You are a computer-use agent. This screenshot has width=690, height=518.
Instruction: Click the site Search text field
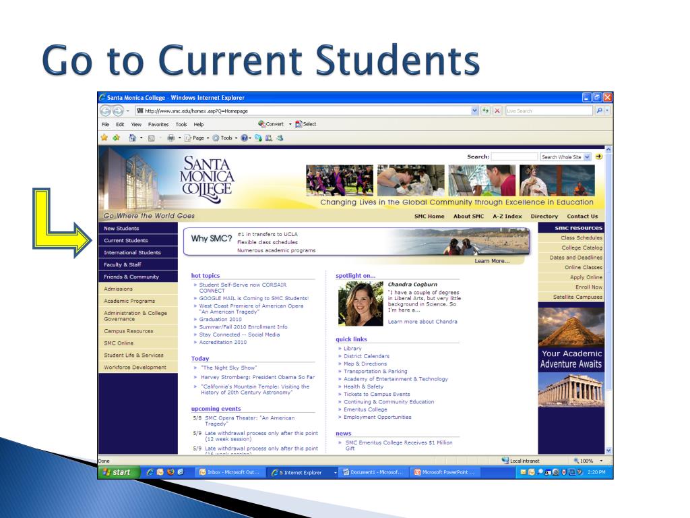[x=514, y=156]
